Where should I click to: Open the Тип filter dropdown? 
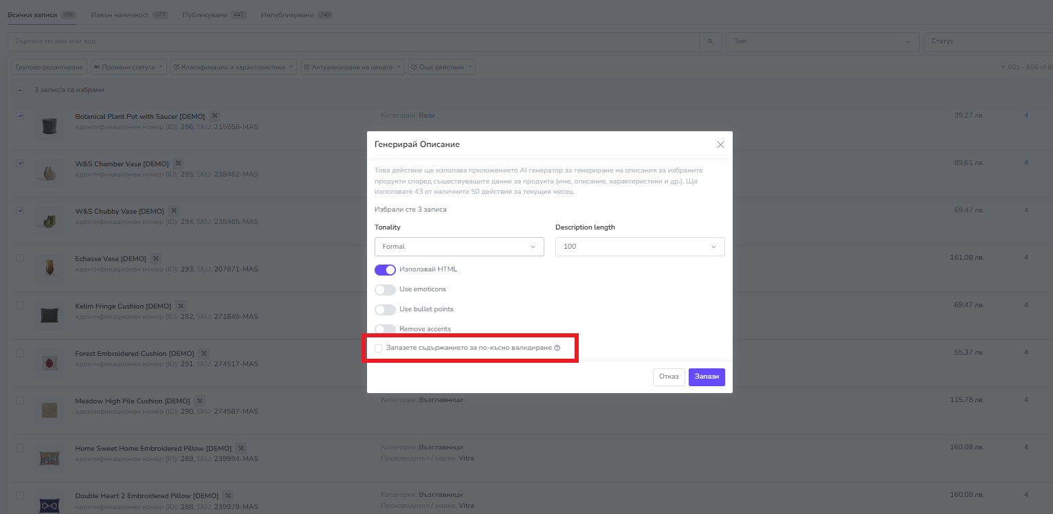click(x=823, y=41)
